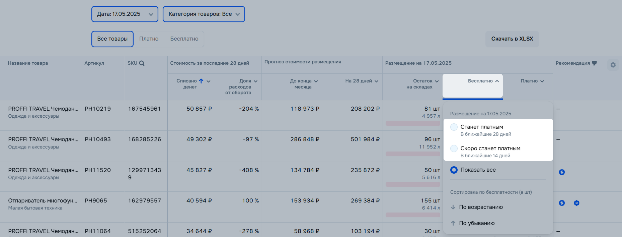Click stock value 155 шт

click(x=431, y=200)
